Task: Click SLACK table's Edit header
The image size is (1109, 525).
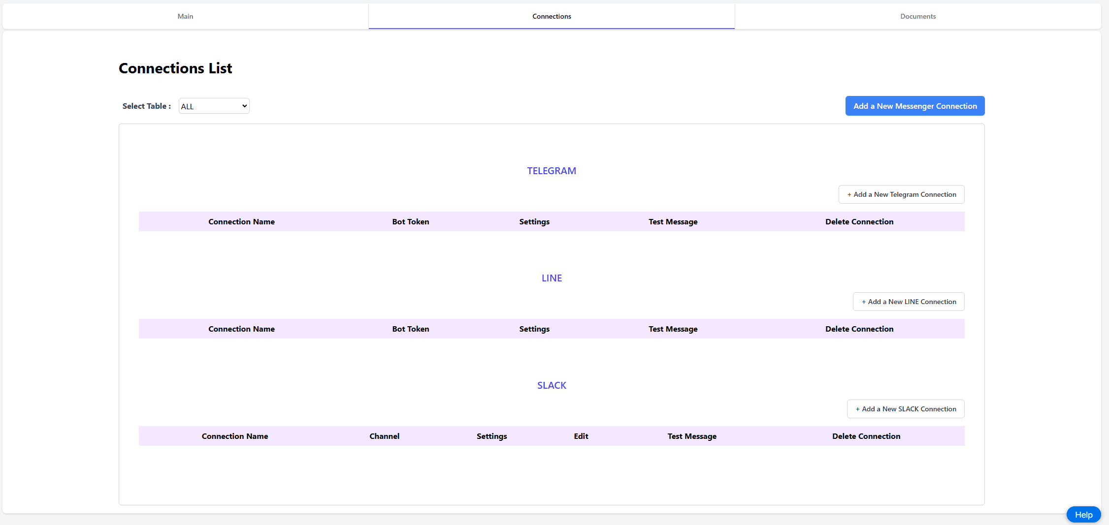Action: pos(581,436)
